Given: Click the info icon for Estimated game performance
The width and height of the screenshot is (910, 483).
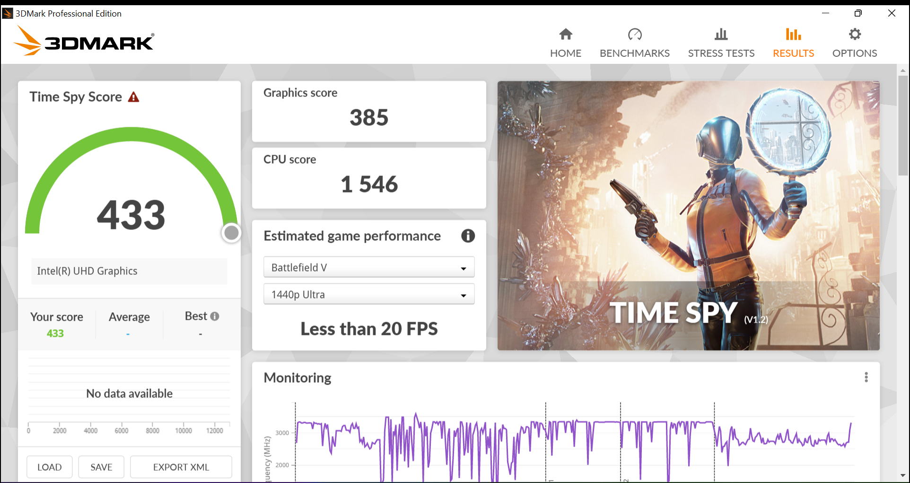Looking at the screenshot, I should 468,236.
